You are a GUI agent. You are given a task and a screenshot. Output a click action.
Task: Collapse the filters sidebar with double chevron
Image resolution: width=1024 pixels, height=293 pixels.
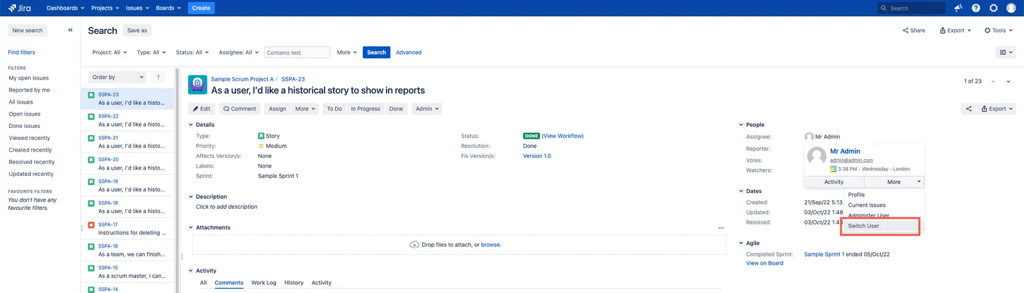tap(70, 30)
